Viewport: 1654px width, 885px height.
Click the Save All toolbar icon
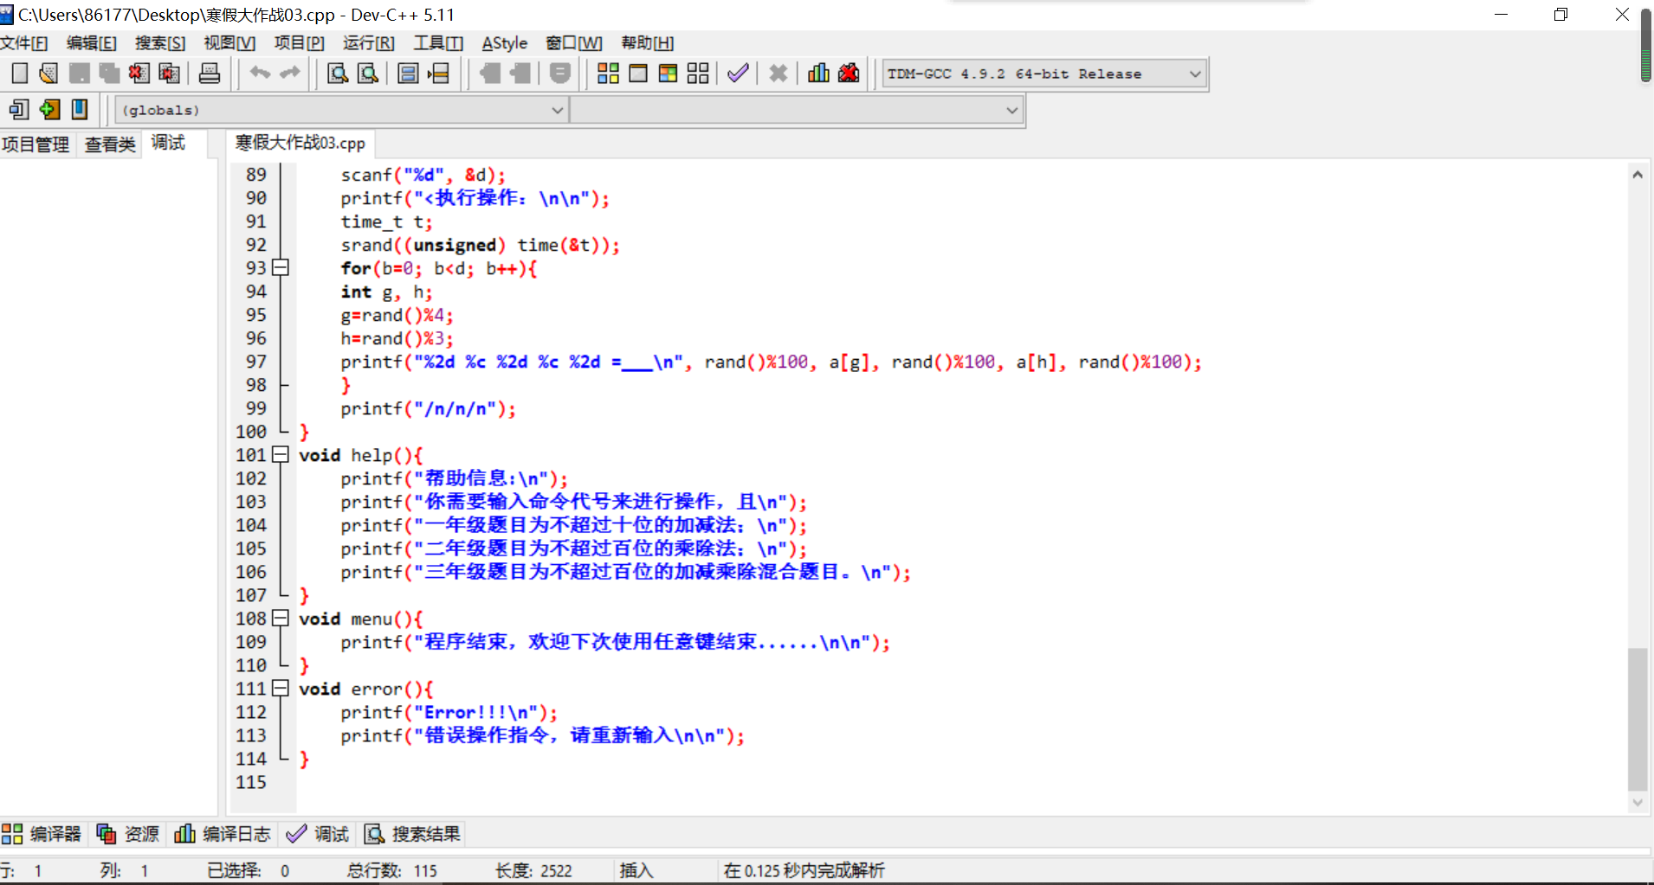coord(109,74)
